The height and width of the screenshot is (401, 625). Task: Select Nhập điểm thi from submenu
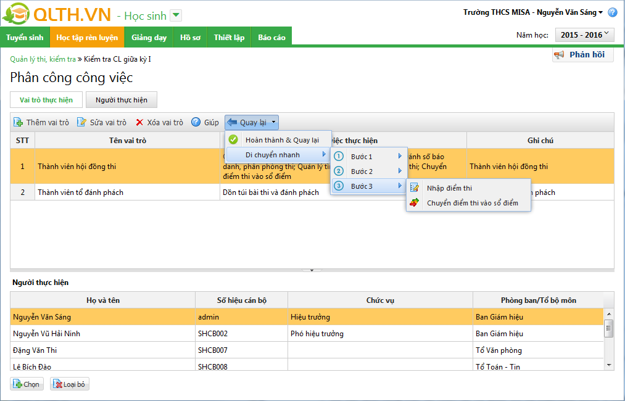click(449, 188)
